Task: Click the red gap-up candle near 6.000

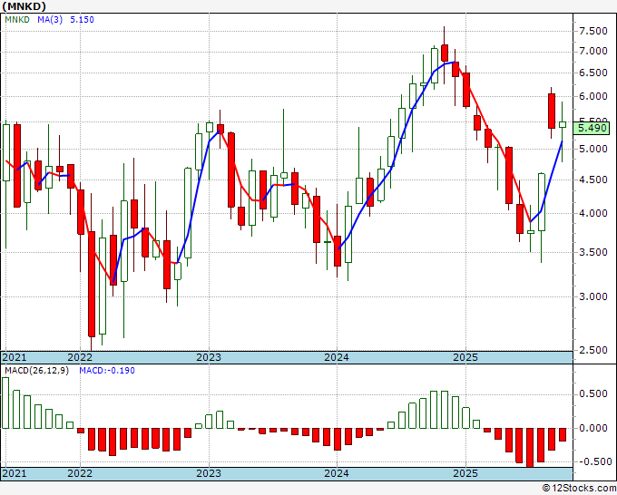Action: 552,111
